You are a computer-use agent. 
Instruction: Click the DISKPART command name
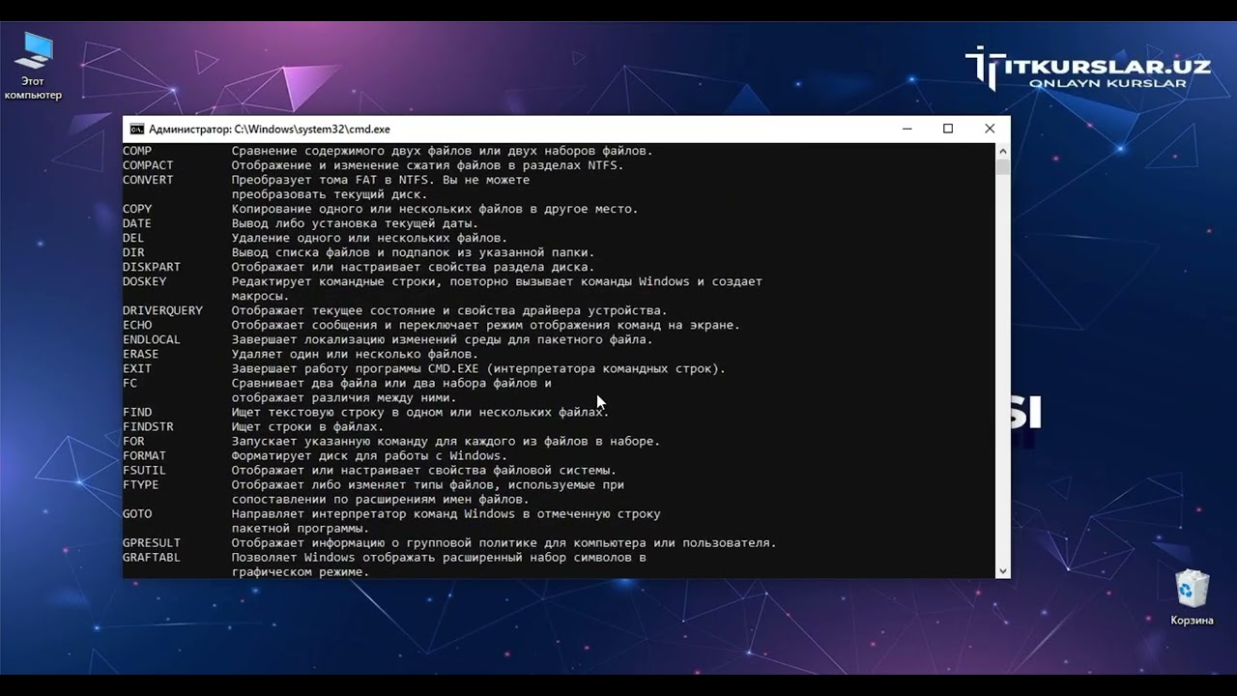(152, 267)
